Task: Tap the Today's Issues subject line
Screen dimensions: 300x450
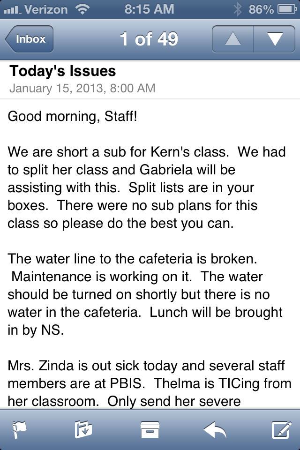Action: [x=63, y=71]
